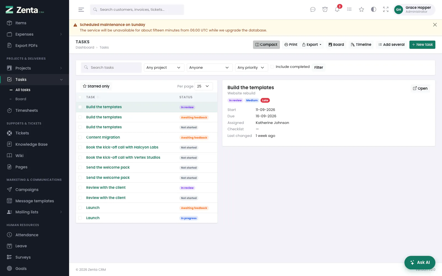
Task: Click Open in task detail panel
Action: (420, 89)
